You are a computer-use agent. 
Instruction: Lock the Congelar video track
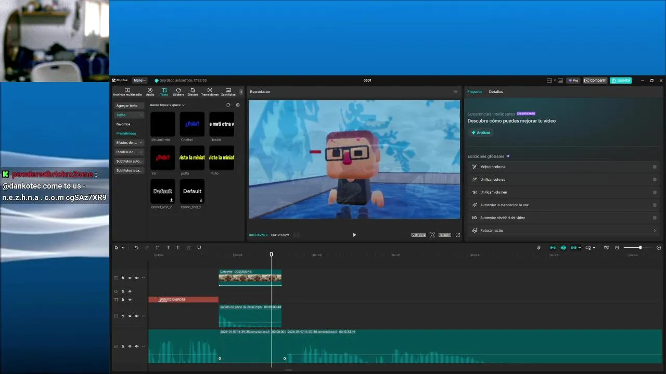[x=123, y=278]
